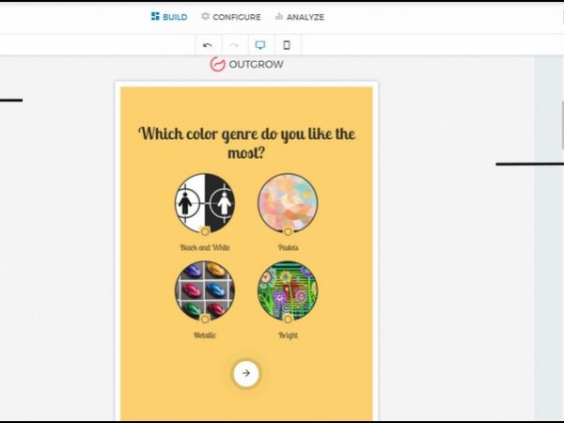Select the Bright radio button

click(288, 319)
